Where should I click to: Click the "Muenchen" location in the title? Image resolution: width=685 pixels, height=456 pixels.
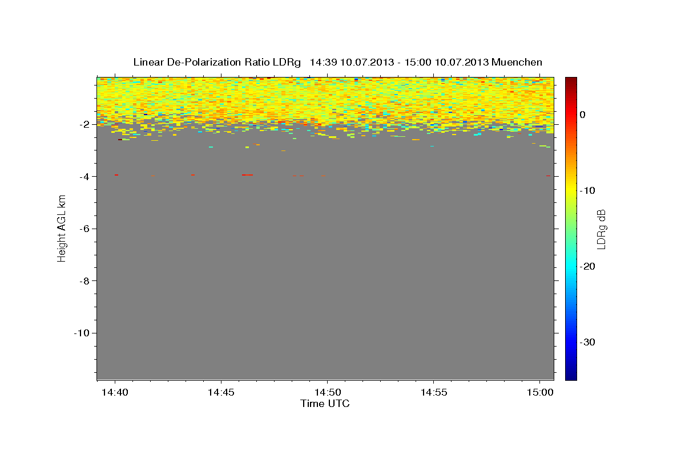pyautogui.click(x=517, y=62)
